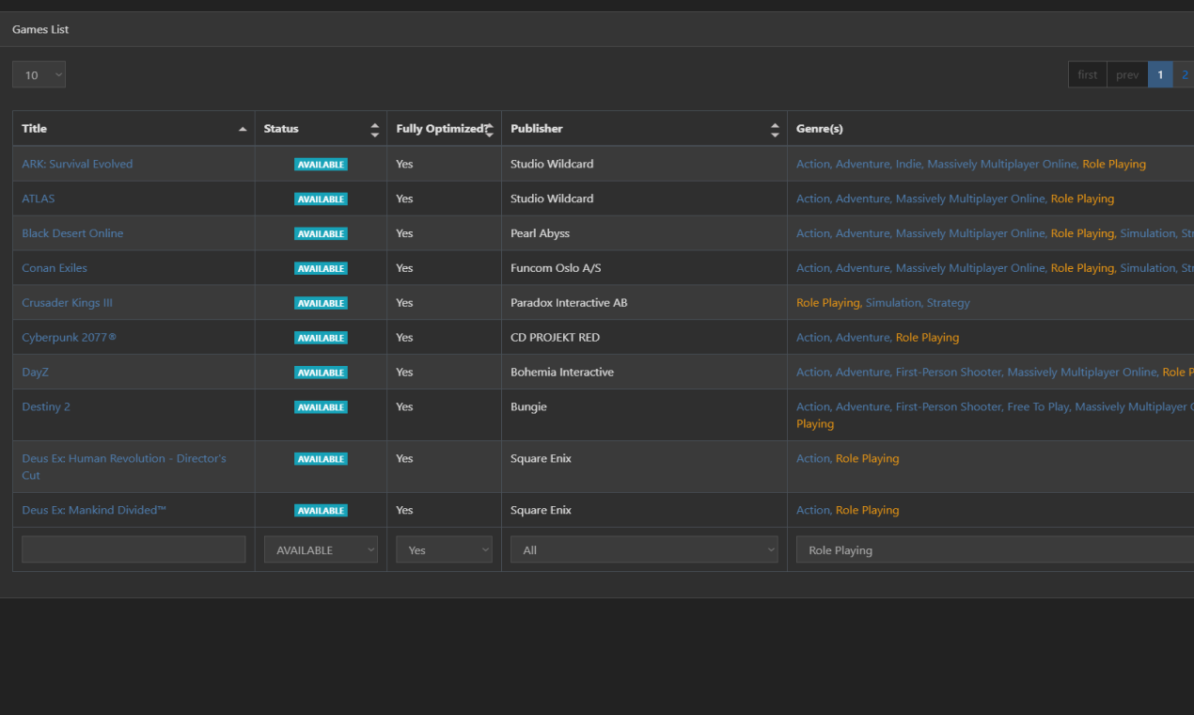The image size is (1194, 715).
Task: Click the AVAILABLE status badge for ATLAS
Action: 321,199
